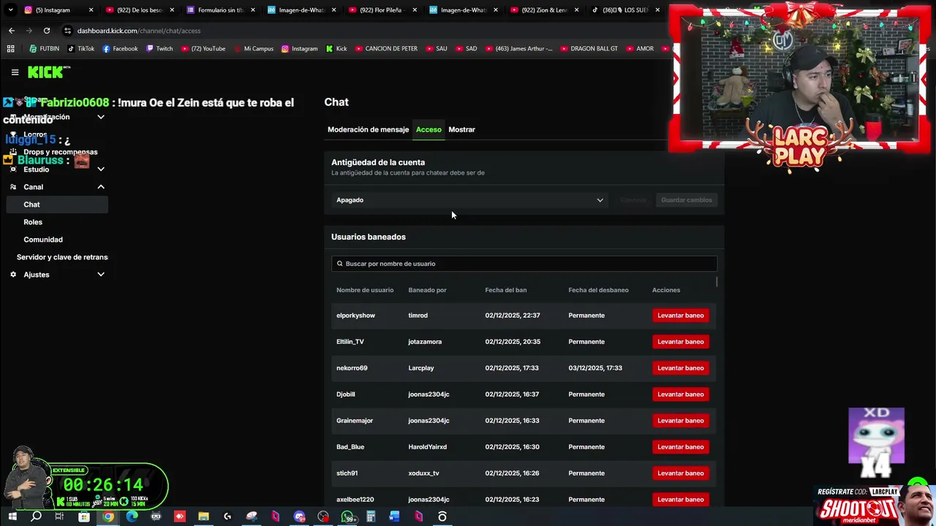Lift the ban for Bad_Blue
936x526 pixels.
pyautogui.click(x=680, y=447)
